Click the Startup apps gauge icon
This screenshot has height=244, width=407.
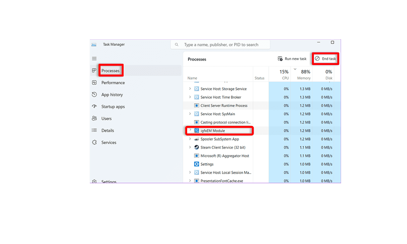(94, 107)
